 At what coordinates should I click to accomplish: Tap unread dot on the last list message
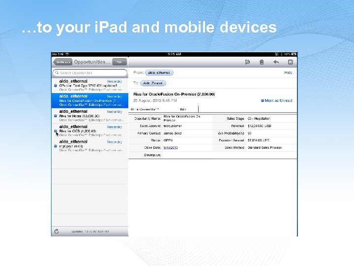tap(56, 146)
